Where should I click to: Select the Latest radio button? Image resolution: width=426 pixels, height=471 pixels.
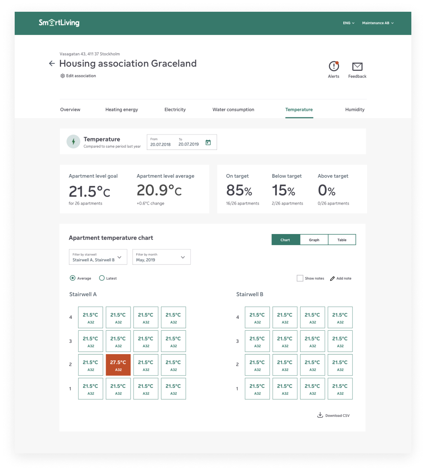(102, 278)
